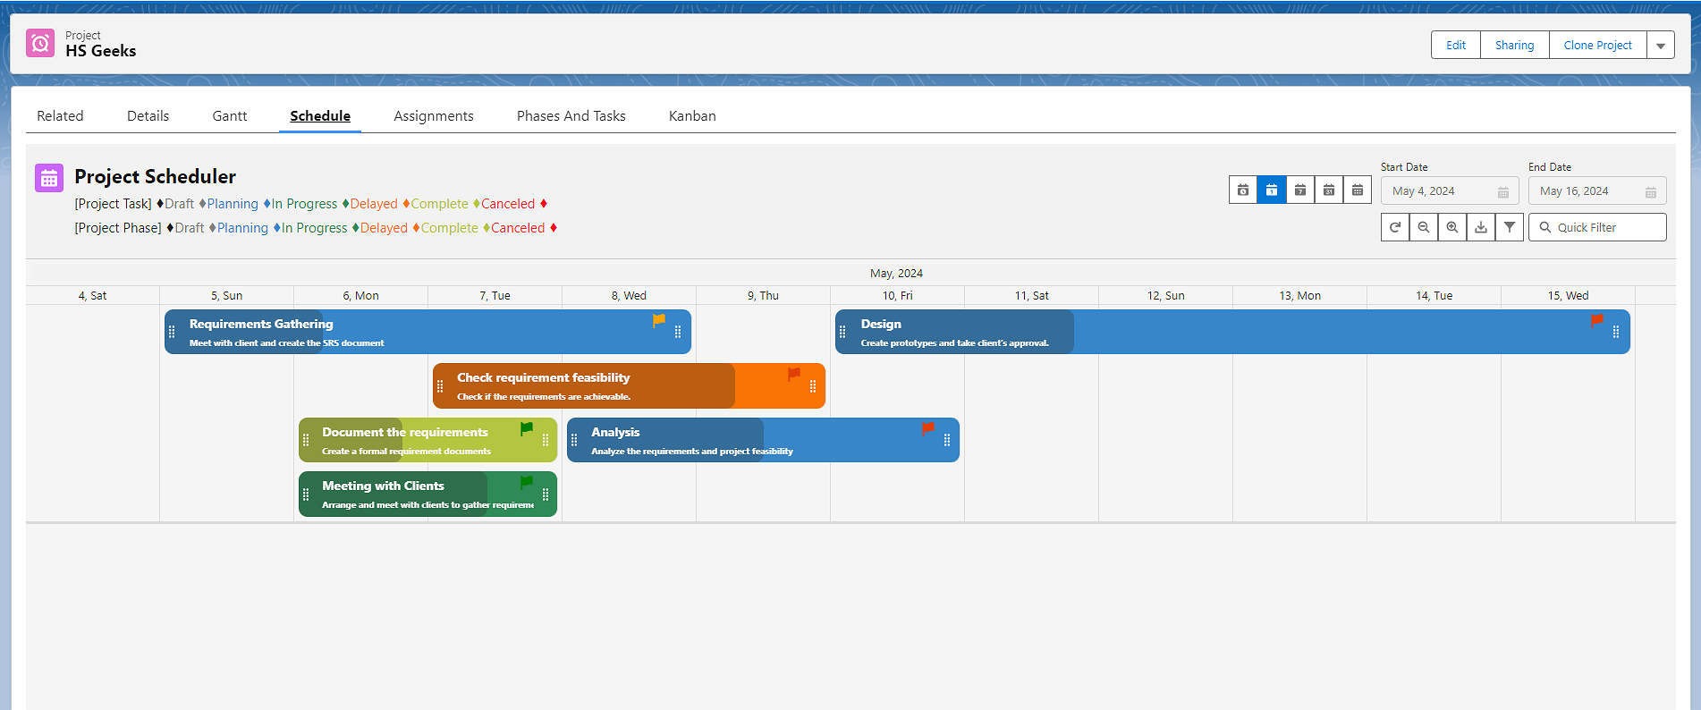
Task: Click drag handle right of Analysis bar
Action: tap(947, 440)
